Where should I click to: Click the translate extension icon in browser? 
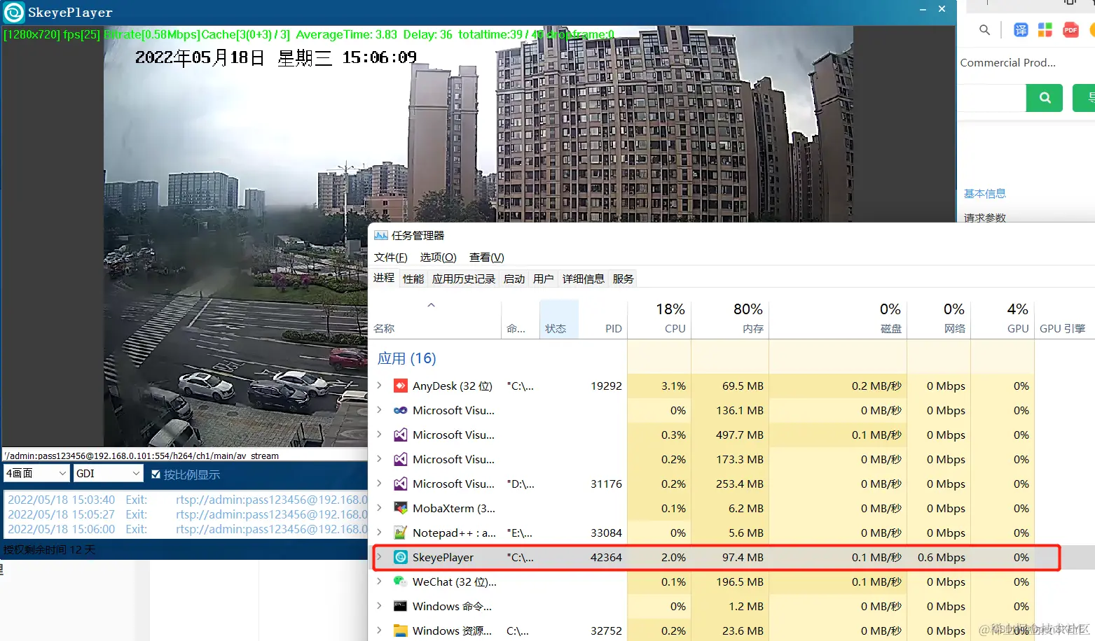pyautogui.click(x=1021, y=29)
